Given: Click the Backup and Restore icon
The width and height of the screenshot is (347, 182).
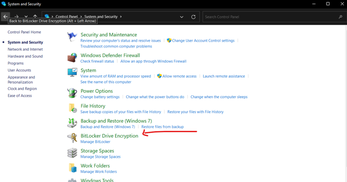Looking at the screenshot, I should click(x=72, y=123).
